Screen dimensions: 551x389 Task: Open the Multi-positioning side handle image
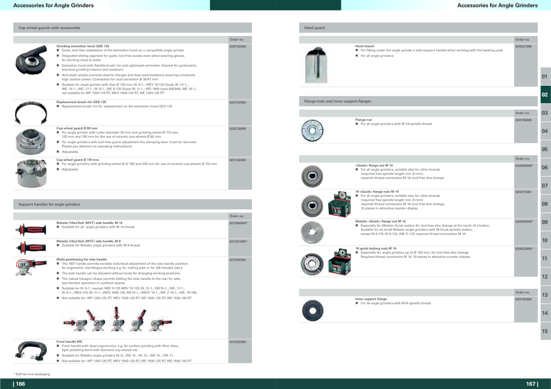coord(31,268)
